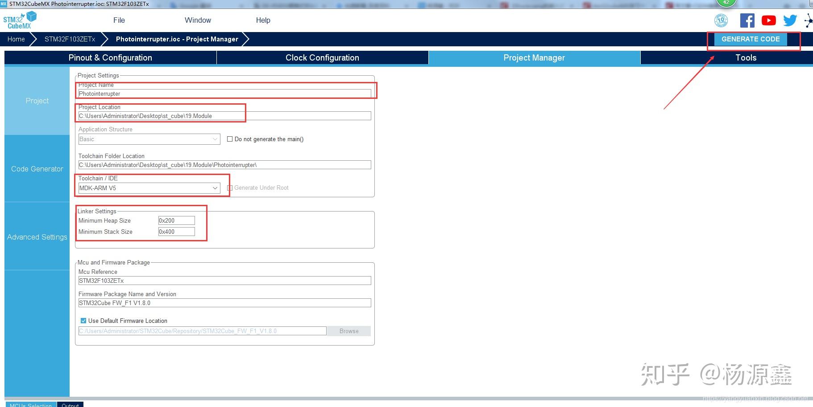
Task: Open the Help menu
Action: [x=263, y=20]
